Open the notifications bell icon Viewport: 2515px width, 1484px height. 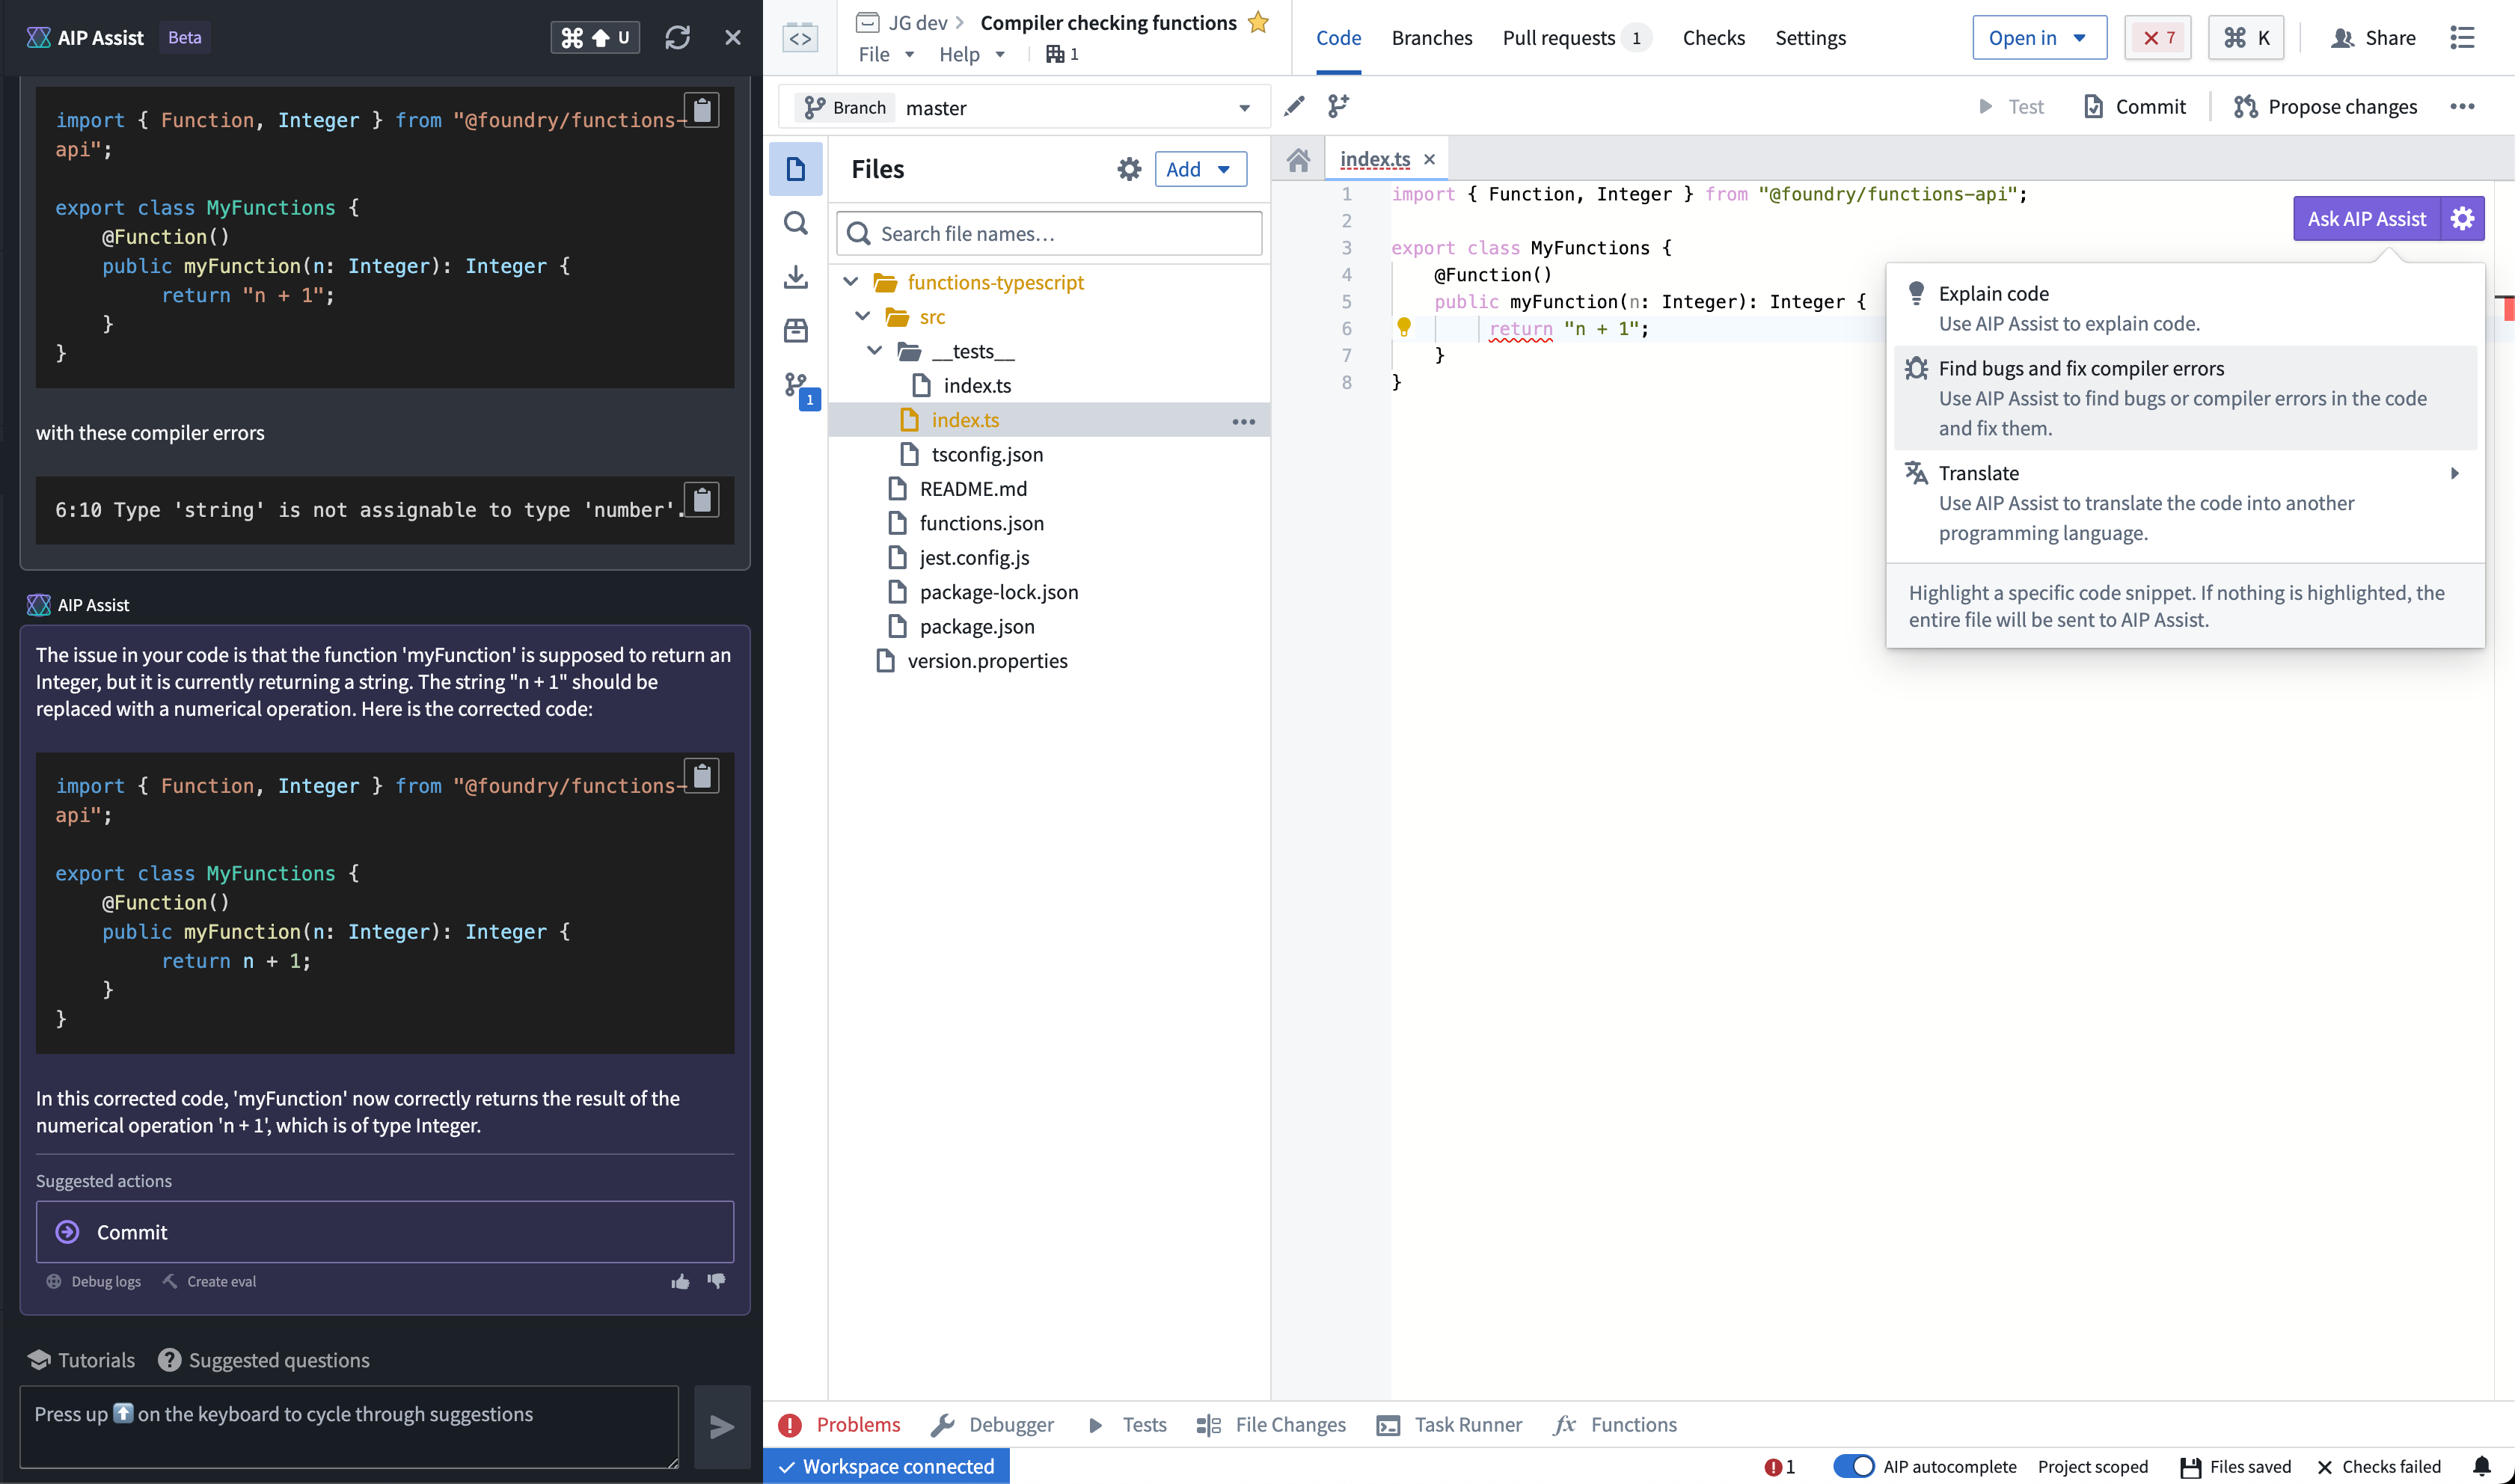click(x=2481, y=1466)
